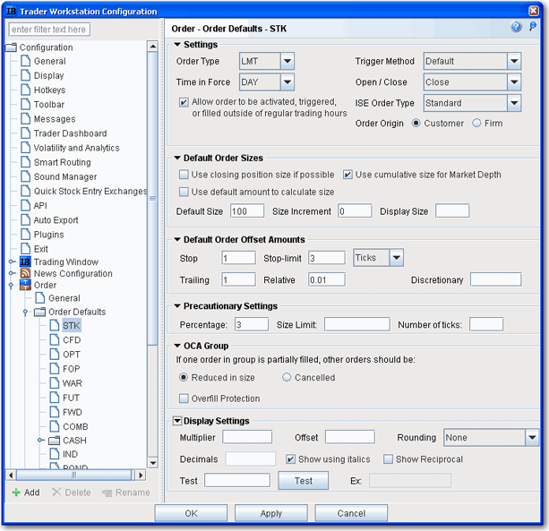
Task: Click the Delete X icon
Action: [56, 492]
